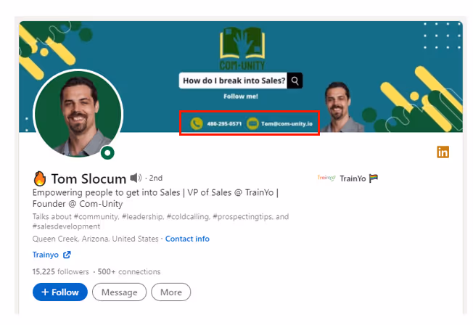Screen dimensions: 473x325
Task: Follow Tom Slocum with the Follow button
Action: point(60,292)
